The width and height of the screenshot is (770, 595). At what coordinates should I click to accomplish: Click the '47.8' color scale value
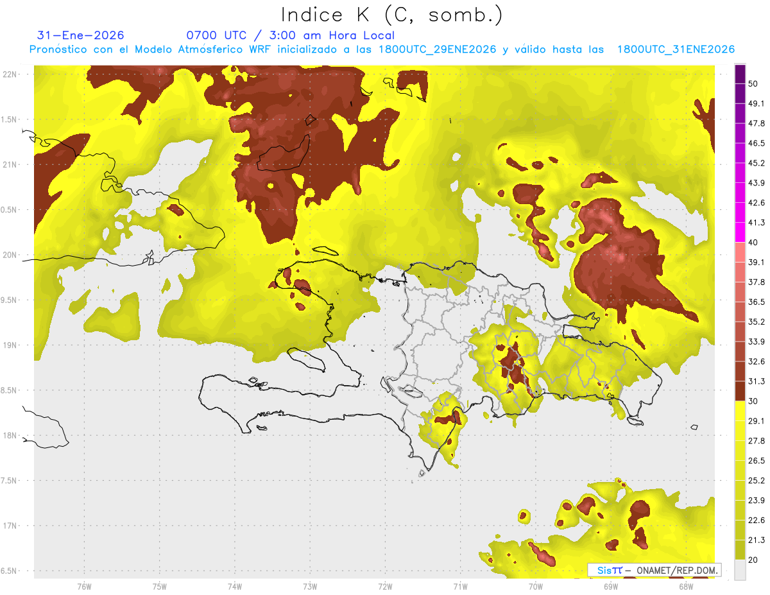757,123
